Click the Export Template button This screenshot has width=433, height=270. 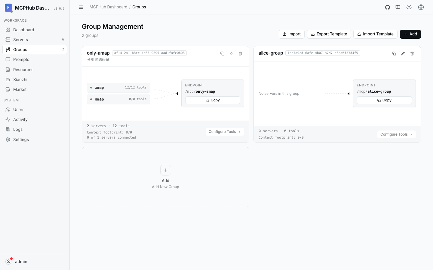coord(329,34)
